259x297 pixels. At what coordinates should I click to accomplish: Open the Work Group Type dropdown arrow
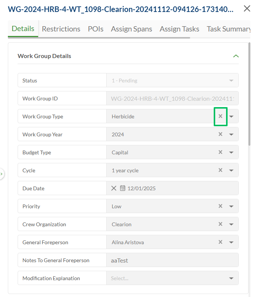pos(231,116)
